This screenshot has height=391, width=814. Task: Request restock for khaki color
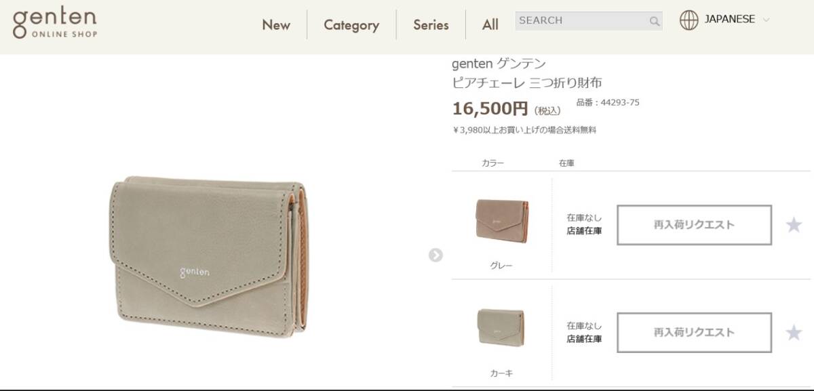tap(694, 333)
